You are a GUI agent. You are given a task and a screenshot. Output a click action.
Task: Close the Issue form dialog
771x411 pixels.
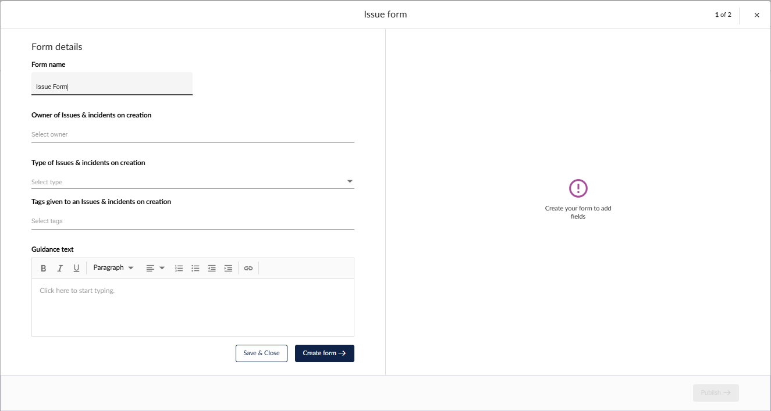coord(756,15)
